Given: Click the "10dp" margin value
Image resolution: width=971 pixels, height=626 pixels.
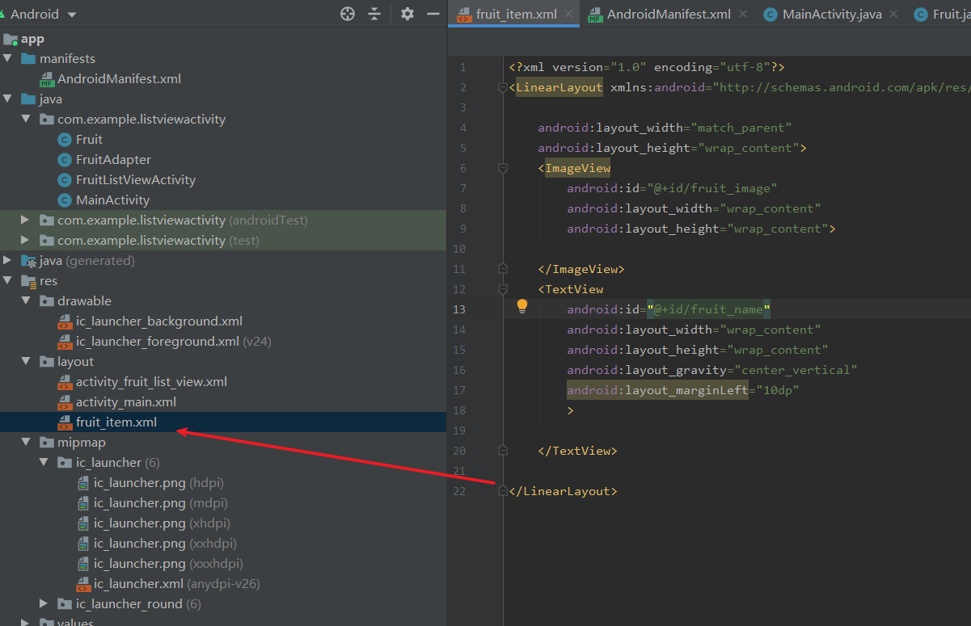Looking at the screenshot, I should click(777, 390).
